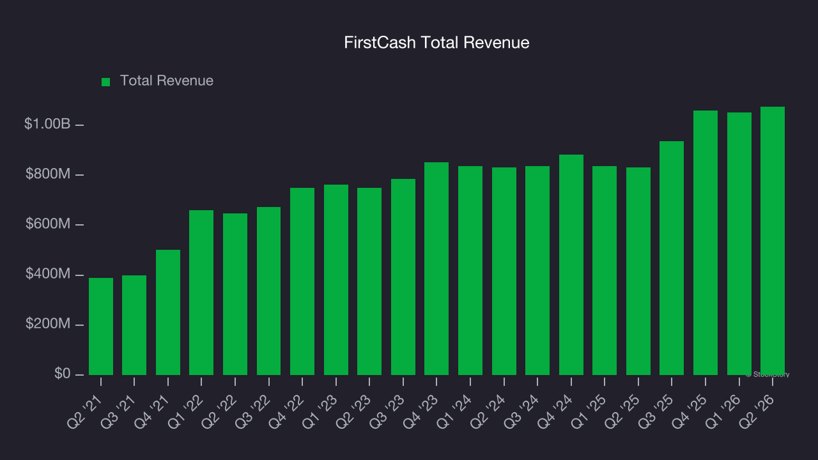Select the "$1.00B" y-axis label
This screenshot has height=460, width=818.
[x=47, y=125]
